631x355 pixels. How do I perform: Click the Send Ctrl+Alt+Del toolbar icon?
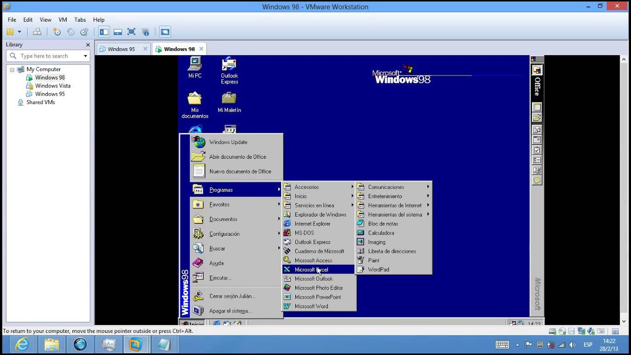[37, 32]
